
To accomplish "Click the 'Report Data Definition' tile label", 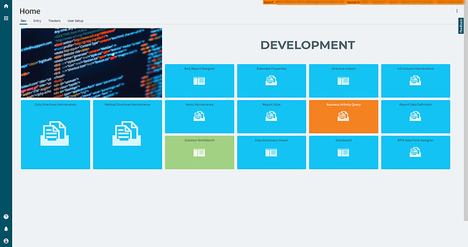I will 416,105.
